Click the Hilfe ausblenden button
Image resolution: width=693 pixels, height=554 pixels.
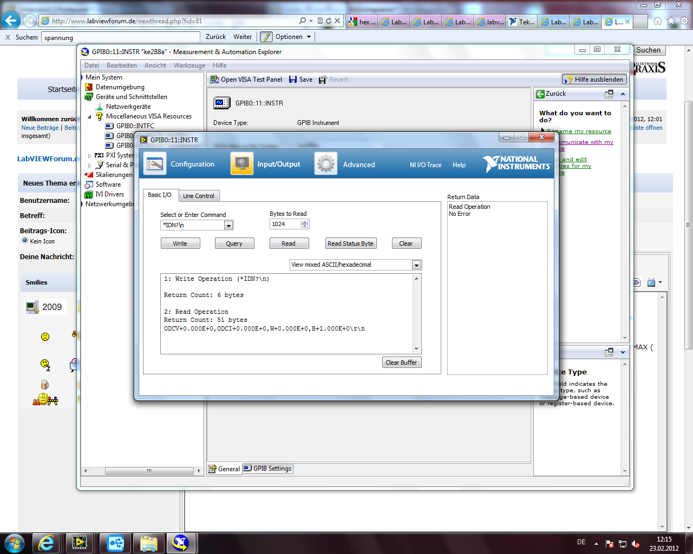click(594, 80)
